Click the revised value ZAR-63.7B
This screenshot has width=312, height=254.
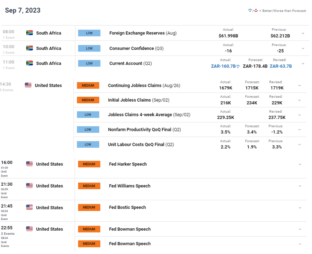tap(281, 66)
